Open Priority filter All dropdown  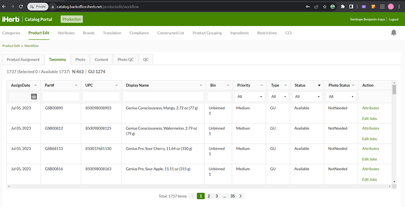pos(250,96)
